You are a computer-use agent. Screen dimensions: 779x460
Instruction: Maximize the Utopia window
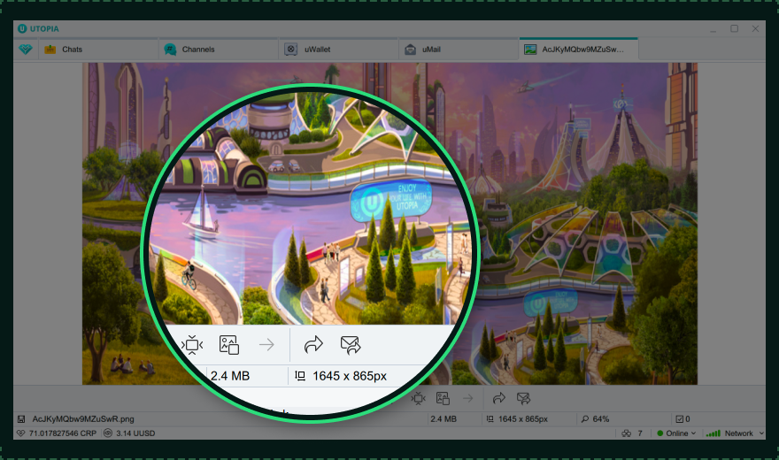coord(734,29)
